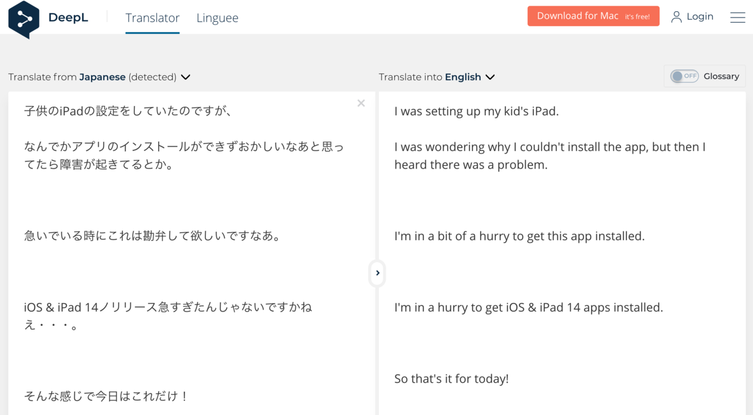
Task: Click the Login link
Action: point(700,16)
